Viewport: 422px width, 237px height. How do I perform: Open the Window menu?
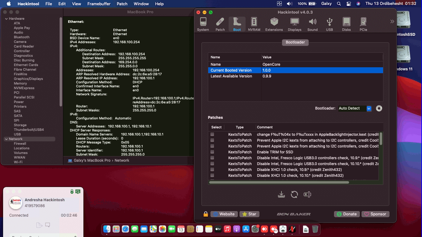coord(141,4)
